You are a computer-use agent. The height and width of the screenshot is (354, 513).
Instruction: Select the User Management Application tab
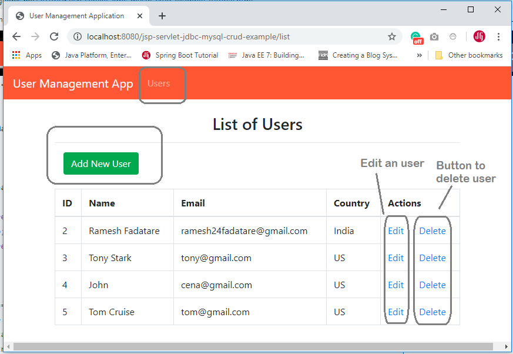75,15
